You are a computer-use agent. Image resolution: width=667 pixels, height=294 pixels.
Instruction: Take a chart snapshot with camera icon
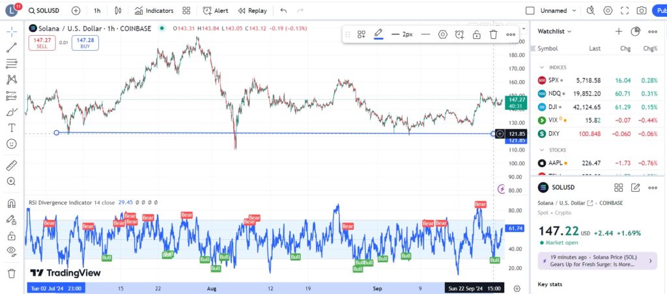[x=642, y=10]
